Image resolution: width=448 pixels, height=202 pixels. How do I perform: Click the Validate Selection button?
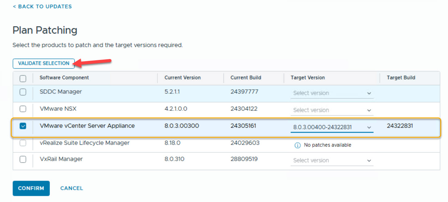pos(44,63)
